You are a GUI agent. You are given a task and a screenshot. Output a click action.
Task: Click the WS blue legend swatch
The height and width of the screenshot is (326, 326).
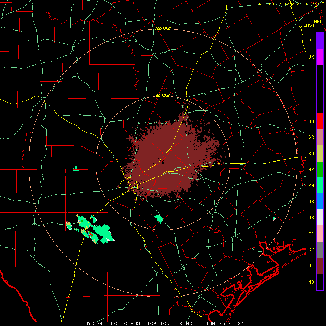pyautogui.click(x=320, y=201)
